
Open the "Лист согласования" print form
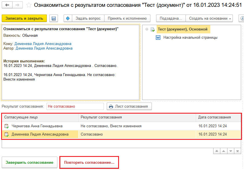tap(129, 106)
